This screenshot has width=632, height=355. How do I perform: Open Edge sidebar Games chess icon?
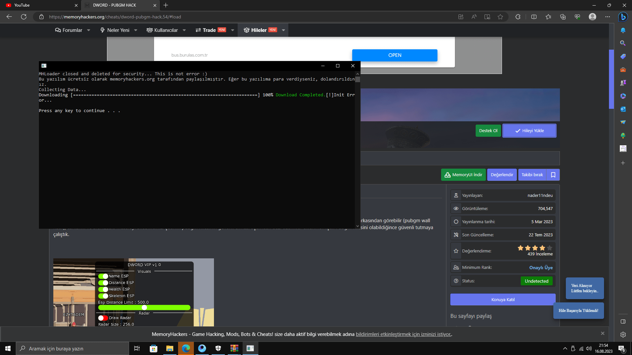[x=623, y=83]
